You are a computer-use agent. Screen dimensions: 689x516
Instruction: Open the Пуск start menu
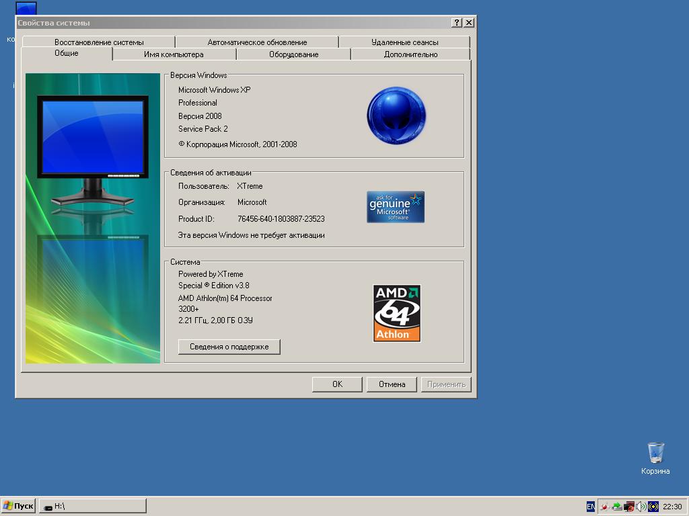[18, 506]
